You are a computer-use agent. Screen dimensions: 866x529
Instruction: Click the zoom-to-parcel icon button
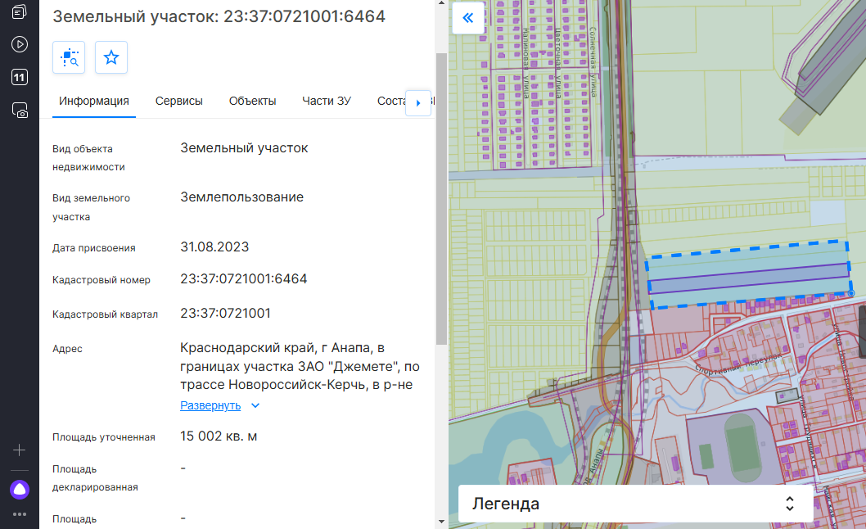point(69,57)
